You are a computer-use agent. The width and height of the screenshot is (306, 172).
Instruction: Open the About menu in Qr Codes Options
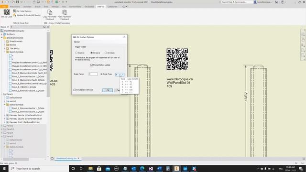click(76, 42)
